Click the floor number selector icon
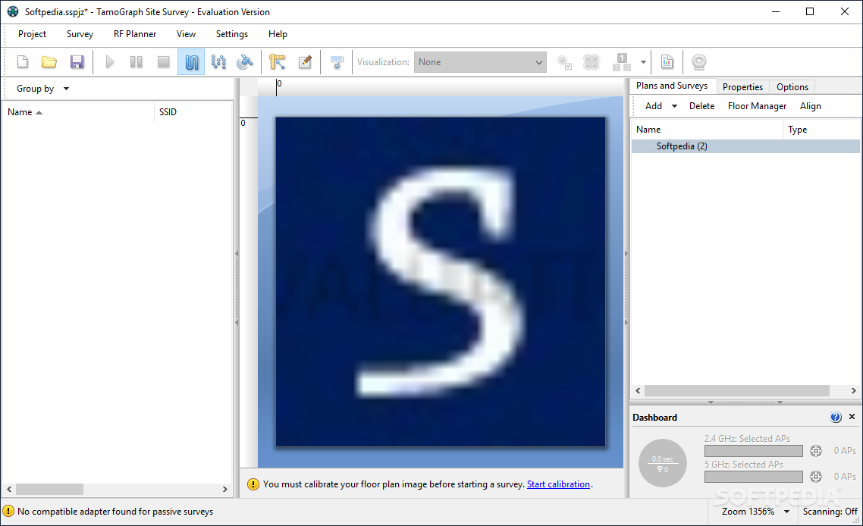Viewport: 863px width, 526px height. click(x=622, y=62)
